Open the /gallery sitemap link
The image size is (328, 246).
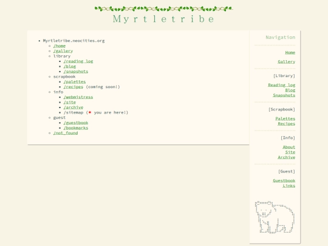[x=63, y=51]
